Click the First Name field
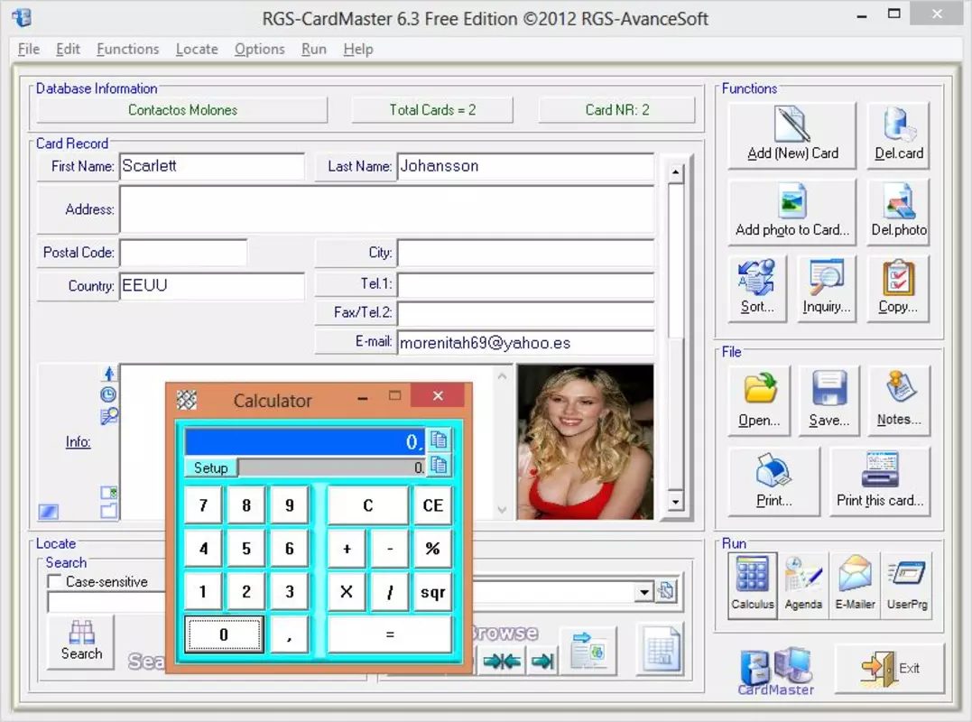This screenshot has width=972, height=722. click(x=211, y=166)
